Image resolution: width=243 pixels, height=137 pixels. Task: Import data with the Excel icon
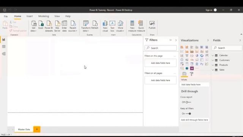(x=41, y=25)
